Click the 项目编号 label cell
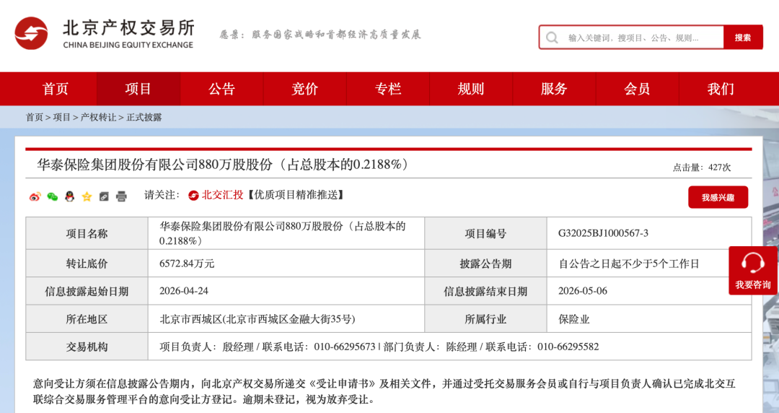779x413 pixels. 485,233
